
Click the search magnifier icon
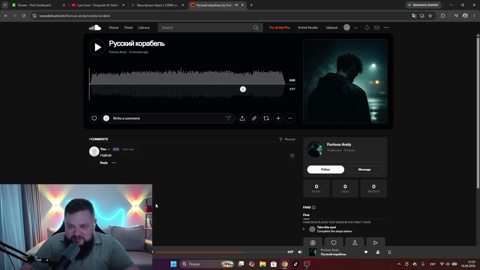tap(256, 27)
